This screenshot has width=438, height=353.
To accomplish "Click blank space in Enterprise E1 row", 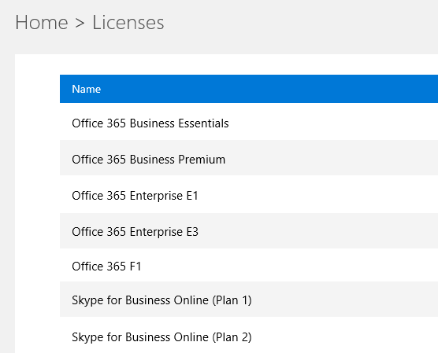I will click(318, 196).
